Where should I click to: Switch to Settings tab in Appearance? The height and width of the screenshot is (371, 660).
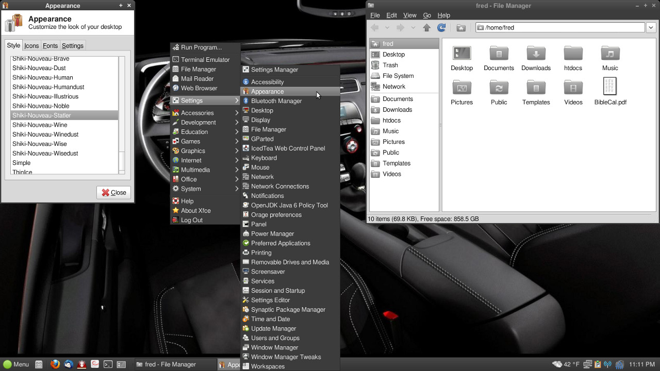[x=73, y=46]
